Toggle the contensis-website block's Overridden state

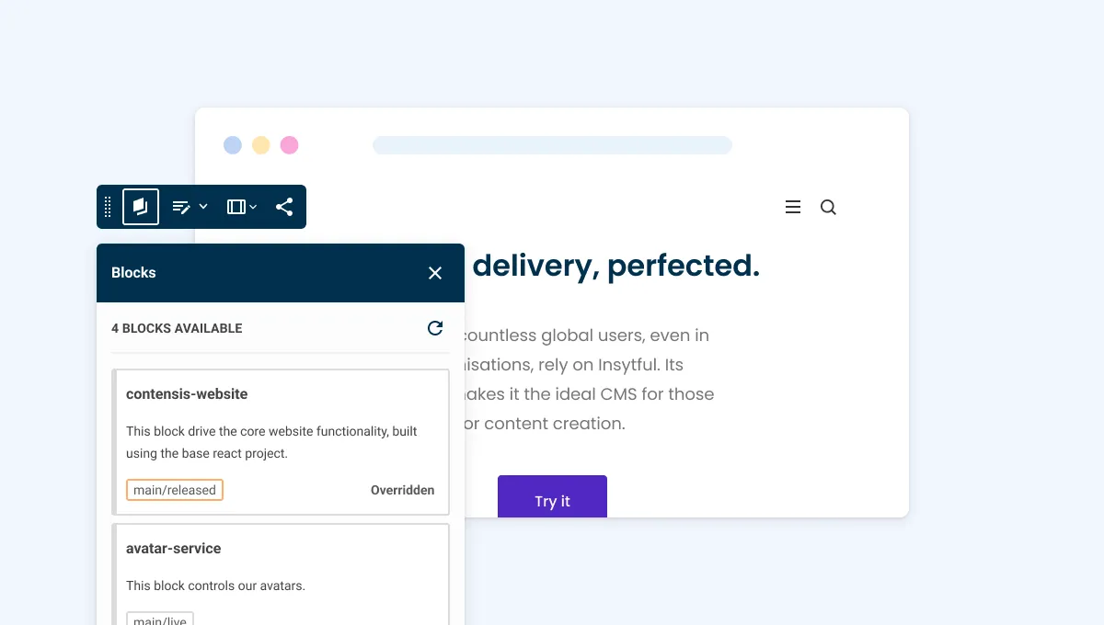[402, 490]
